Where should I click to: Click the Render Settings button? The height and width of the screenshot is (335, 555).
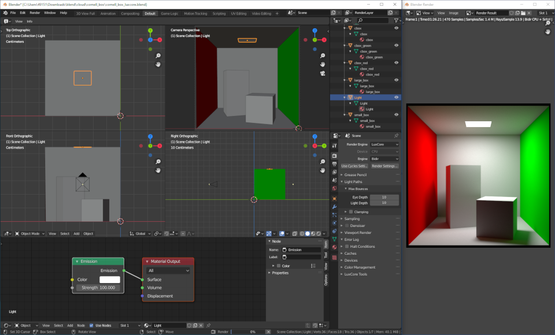(x=385, y=166)
